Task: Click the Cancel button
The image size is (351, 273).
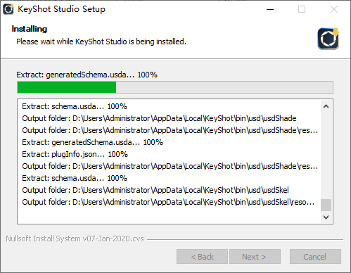Action: (x=315, y=257)
